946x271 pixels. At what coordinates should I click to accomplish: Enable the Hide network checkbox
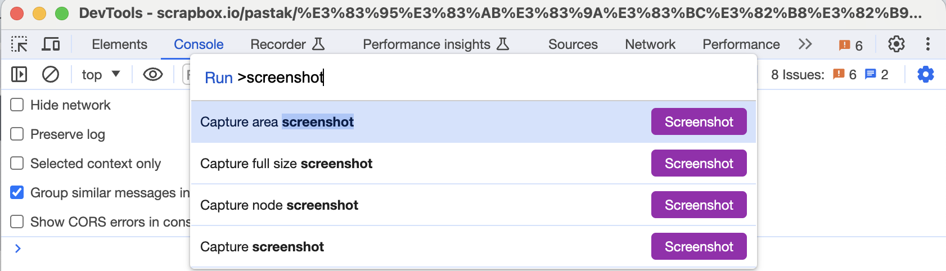(x=17, y=105)
